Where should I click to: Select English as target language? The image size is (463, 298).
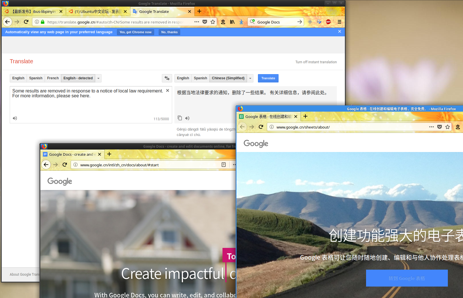pos(183,78)
